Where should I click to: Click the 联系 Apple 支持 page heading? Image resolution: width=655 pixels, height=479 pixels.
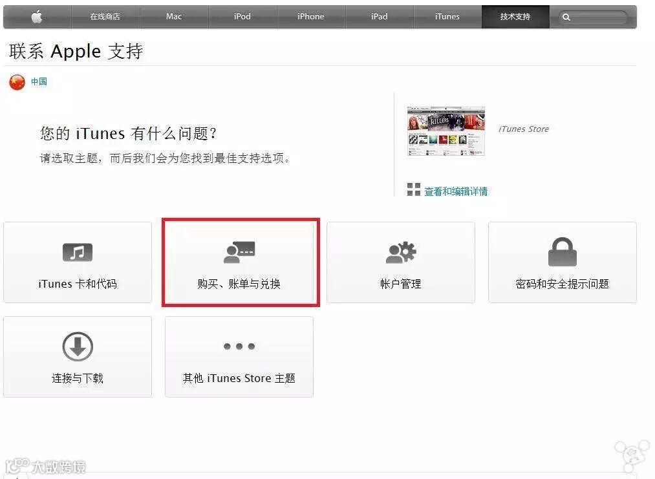(x=76, y=51)
